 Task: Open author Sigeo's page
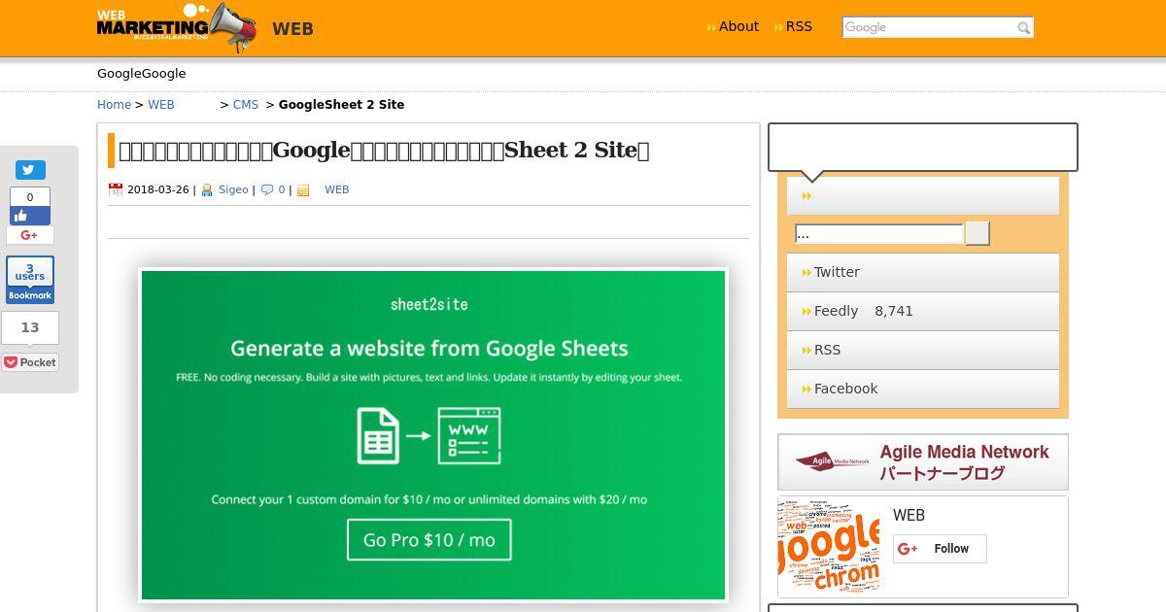233,189
